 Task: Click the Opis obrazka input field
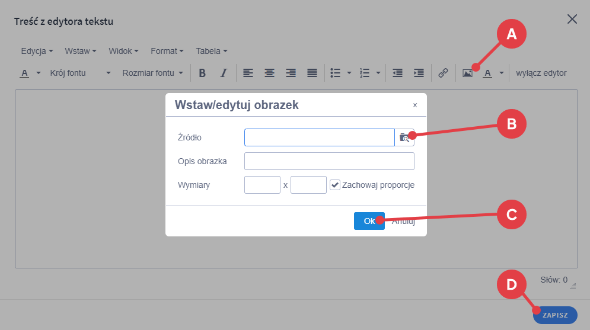pos(329,161)
